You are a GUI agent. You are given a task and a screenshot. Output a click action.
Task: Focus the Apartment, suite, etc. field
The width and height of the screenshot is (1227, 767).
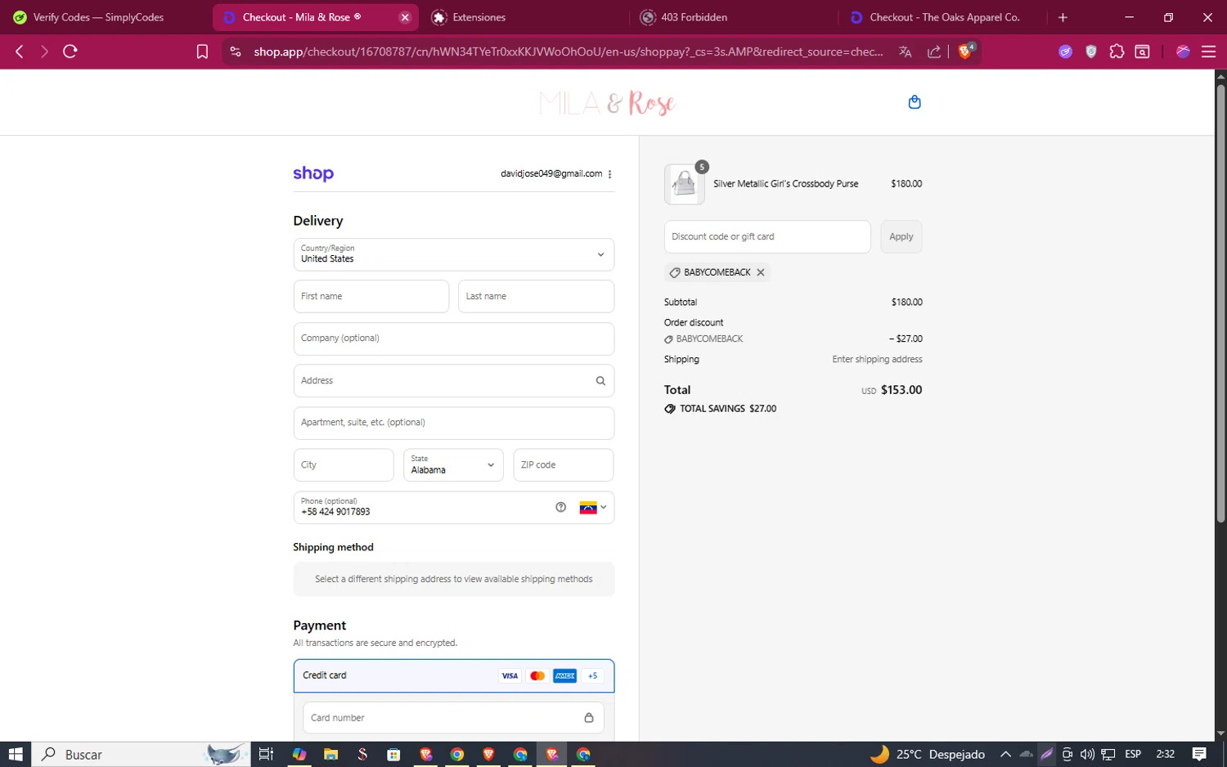click(454, 423)
